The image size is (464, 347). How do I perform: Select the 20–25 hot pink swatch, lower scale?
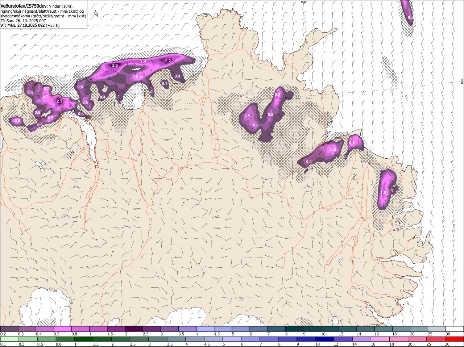coord(418,339)
